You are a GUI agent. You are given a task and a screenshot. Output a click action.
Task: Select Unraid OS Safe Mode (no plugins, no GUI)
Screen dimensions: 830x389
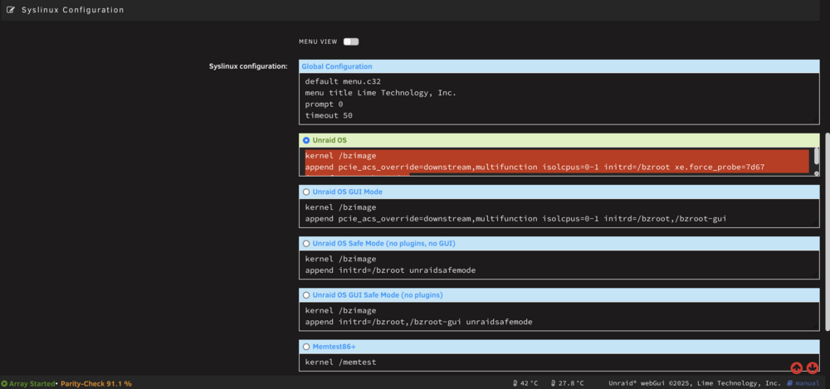click(306, 244)
